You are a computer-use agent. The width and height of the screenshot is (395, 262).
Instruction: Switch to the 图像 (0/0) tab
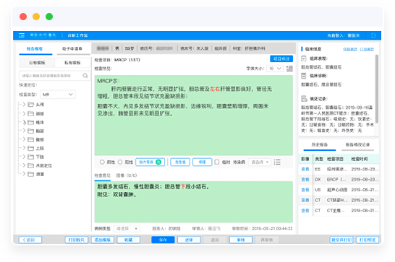point(126,175)
